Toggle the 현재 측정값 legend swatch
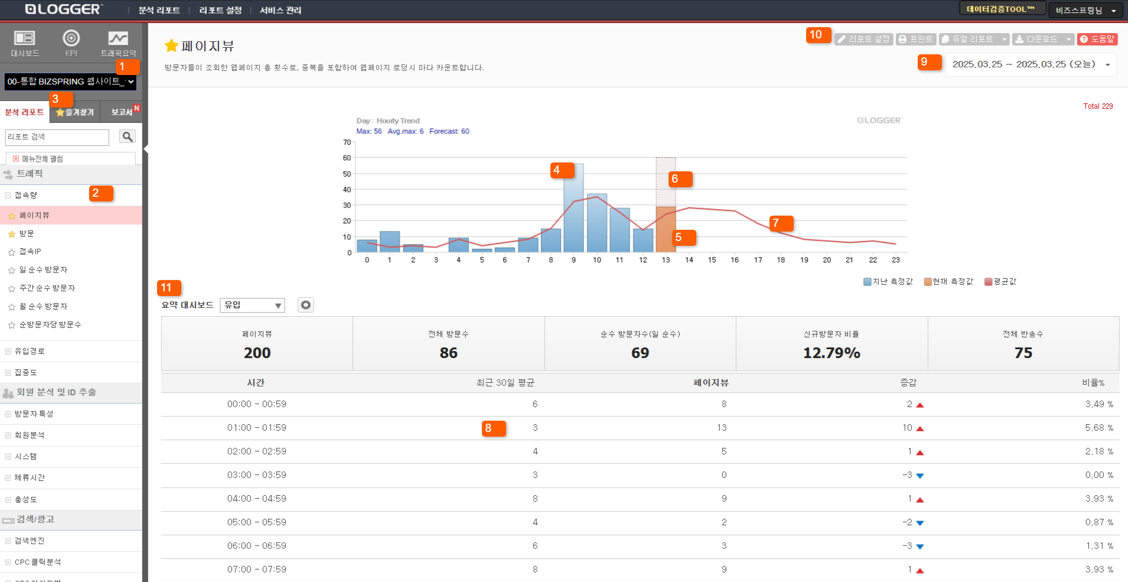This screenshot has height=582, width=1128. (928, 282)
